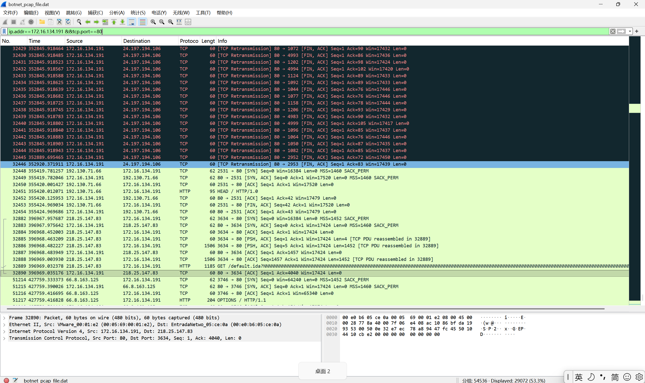Open the 分析(A) menu
Image resolution: width=645 pixels, height=383 pixels.
coord(116,13)
